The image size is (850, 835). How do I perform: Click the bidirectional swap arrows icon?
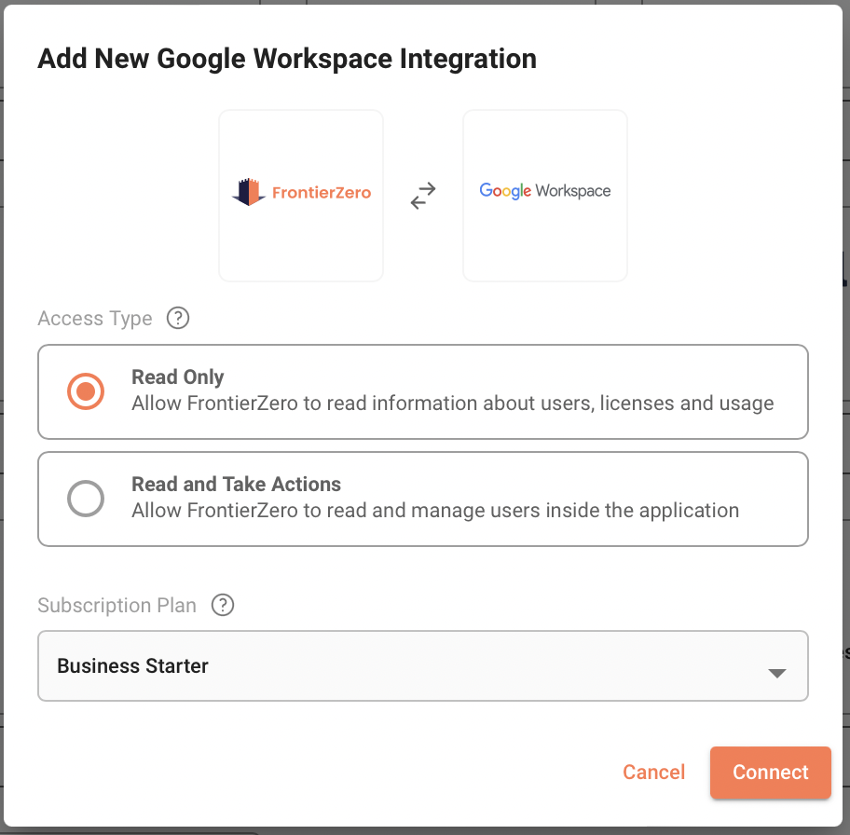[x=423, y=196]
